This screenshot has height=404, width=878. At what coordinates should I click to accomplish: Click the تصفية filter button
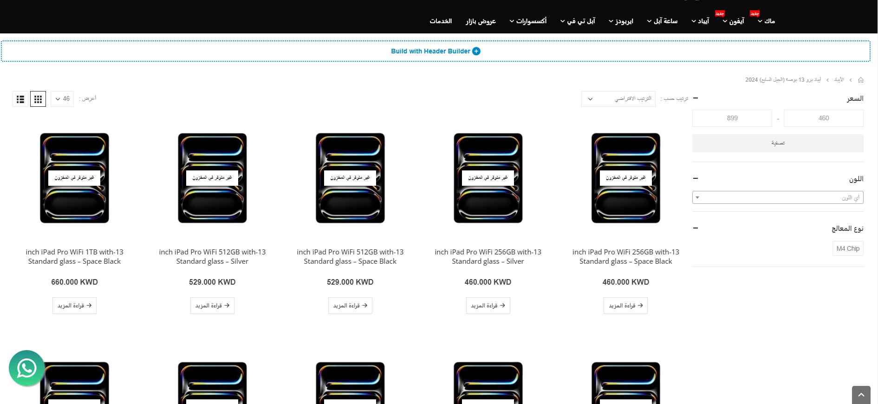pyautogui.click(x=778, y=143)
